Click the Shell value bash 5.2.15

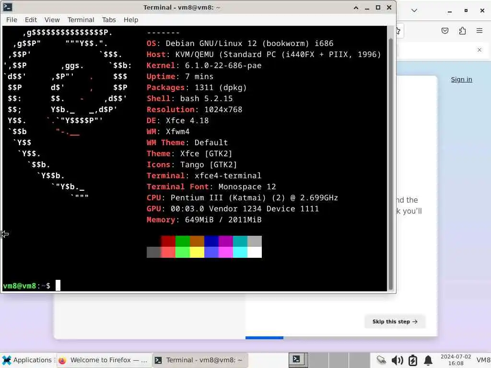click(x=206, y=99)
